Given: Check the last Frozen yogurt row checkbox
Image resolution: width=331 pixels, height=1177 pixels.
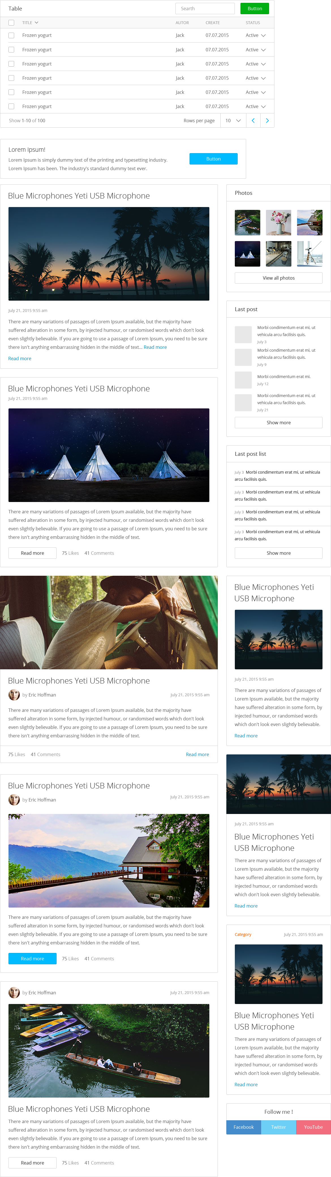Looking at the screenshot, I should (11, 106).
